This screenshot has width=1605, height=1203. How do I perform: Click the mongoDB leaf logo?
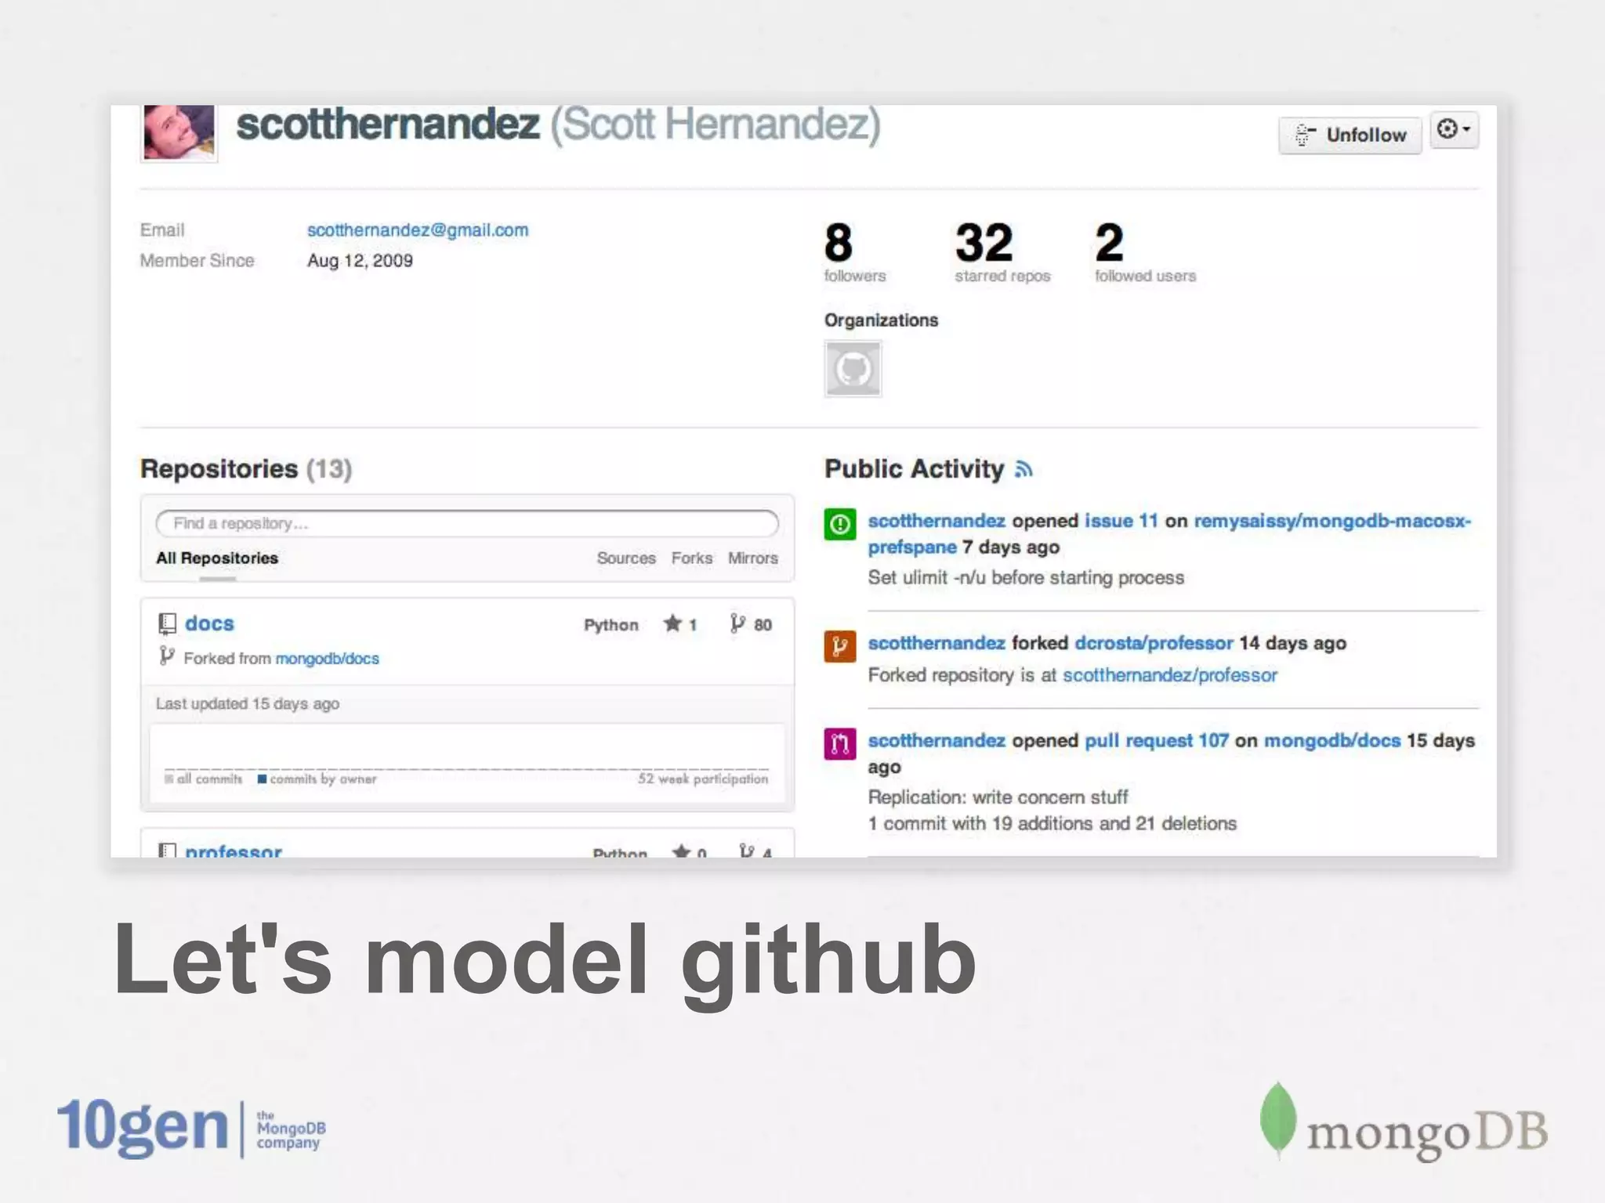(x=1277, y=1121)
